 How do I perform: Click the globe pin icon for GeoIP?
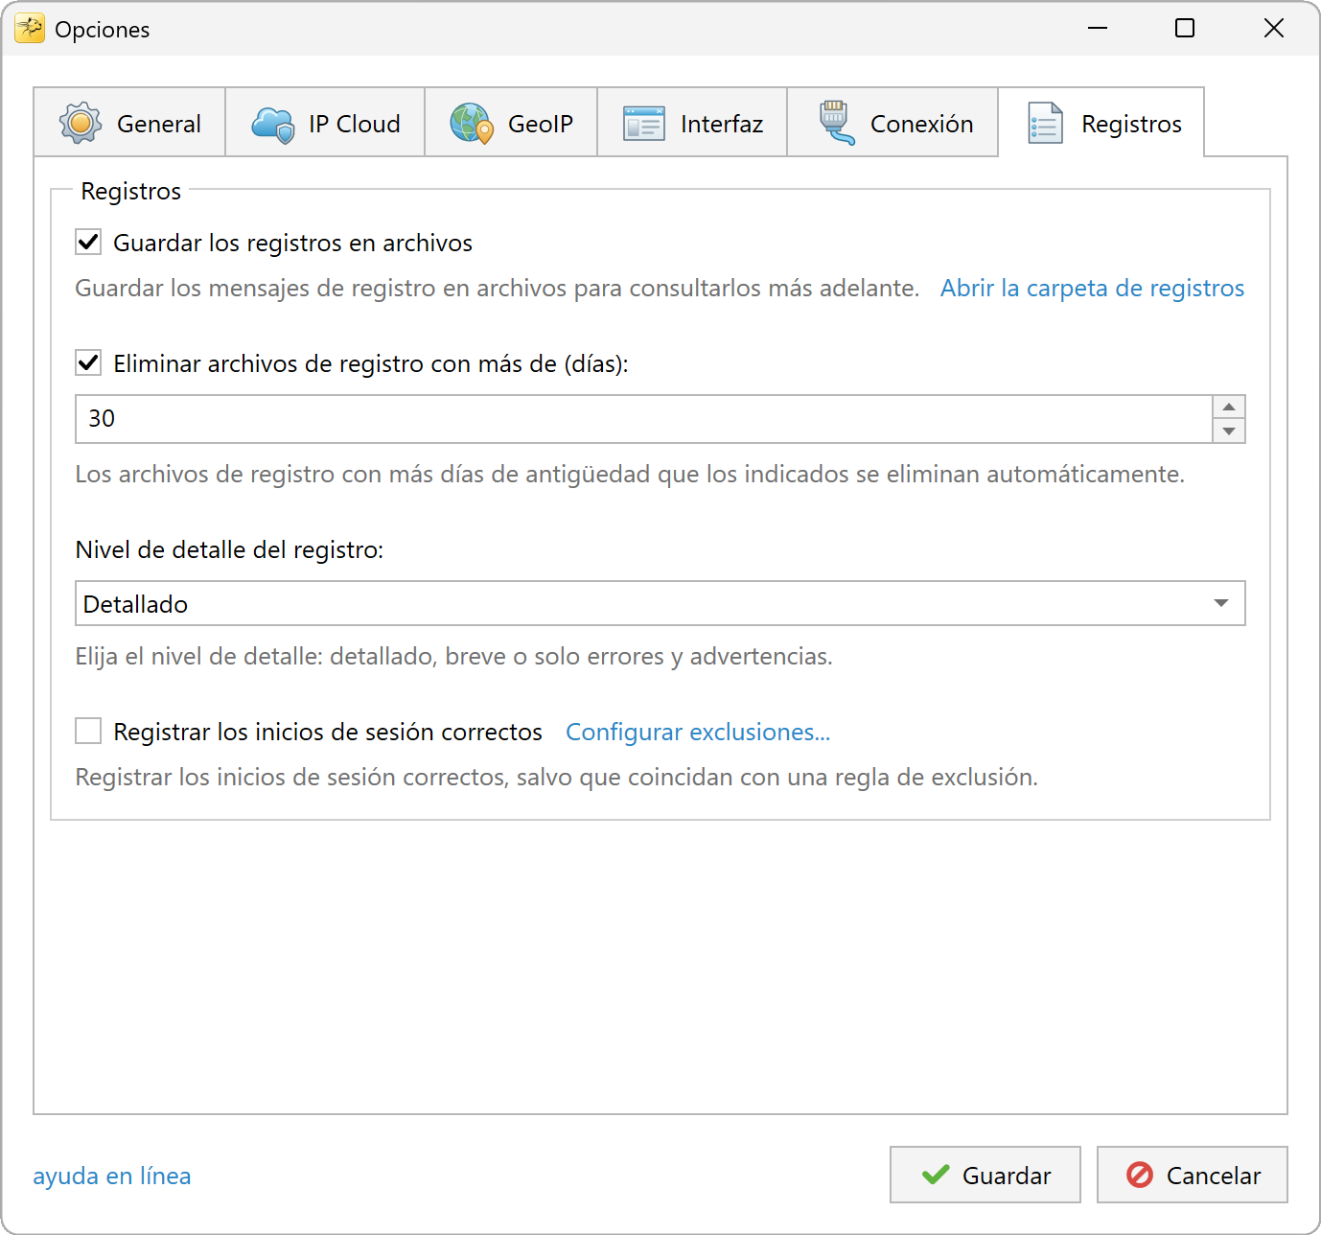[472, 124]
